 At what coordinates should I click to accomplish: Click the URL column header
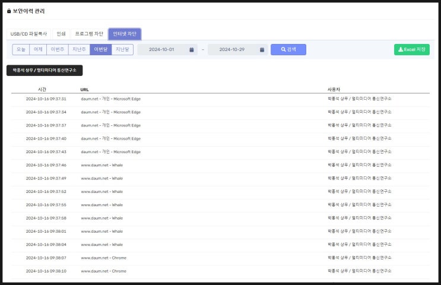tap(84, 90)
